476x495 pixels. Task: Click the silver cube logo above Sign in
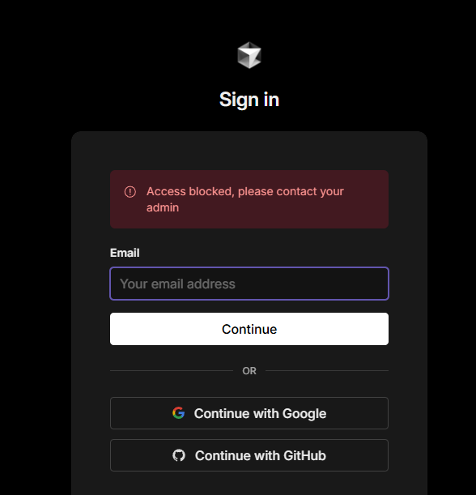pos(249,55)
